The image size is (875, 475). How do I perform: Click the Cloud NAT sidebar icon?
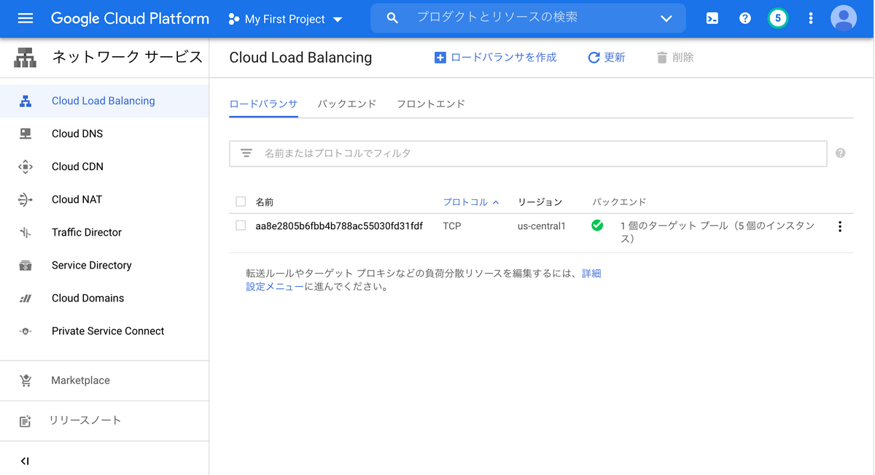[26, 200]
